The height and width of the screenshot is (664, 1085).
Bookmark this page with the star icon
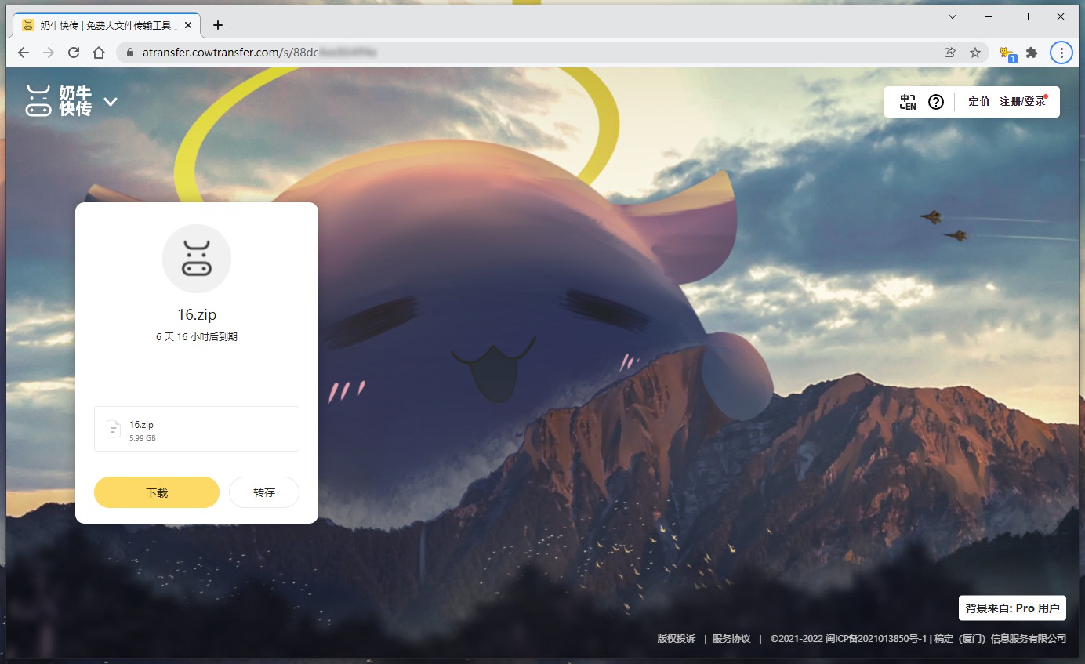pyautogui.click(x=975, y=53)
